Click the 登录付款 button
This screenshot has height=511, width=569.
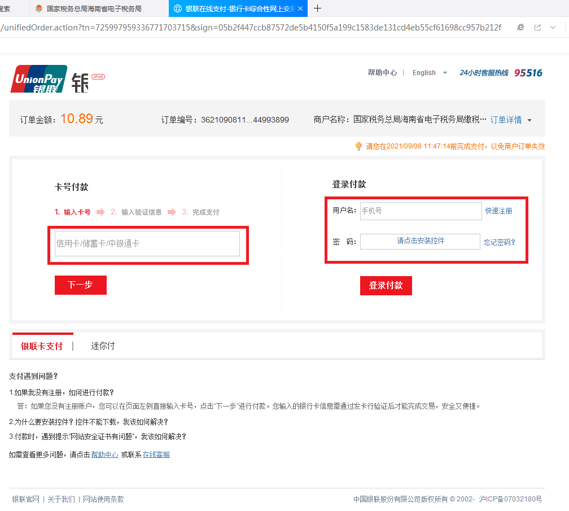(386, 286)
